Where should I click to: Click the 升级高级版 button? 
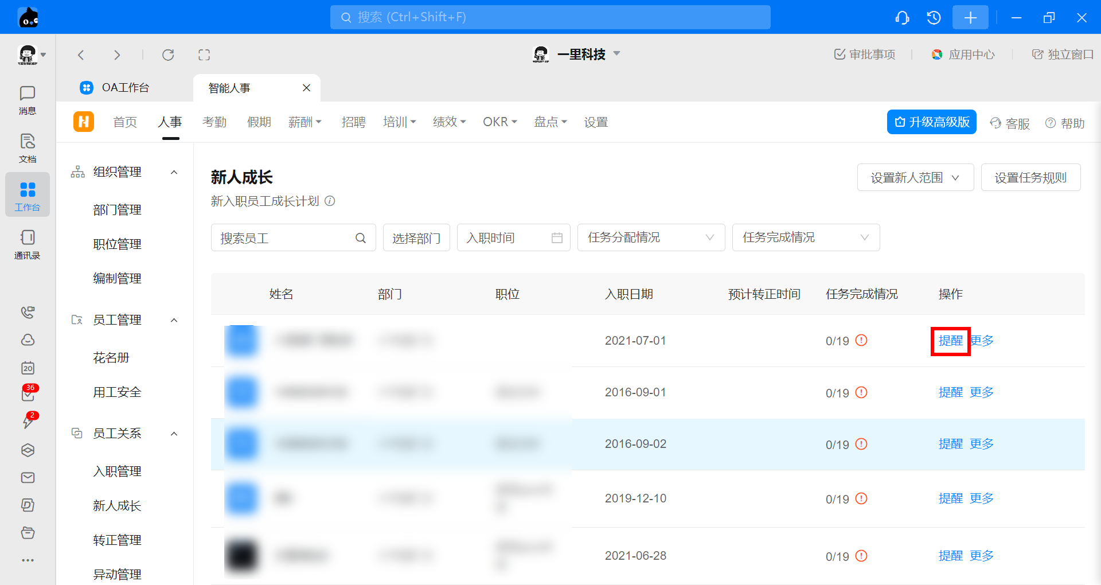(931, 122)
